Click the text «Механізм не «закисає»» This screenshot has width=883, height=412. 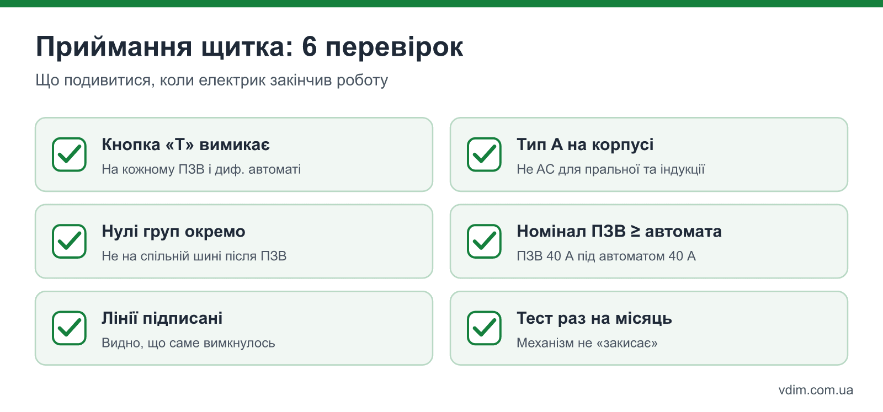click(587, 343)
